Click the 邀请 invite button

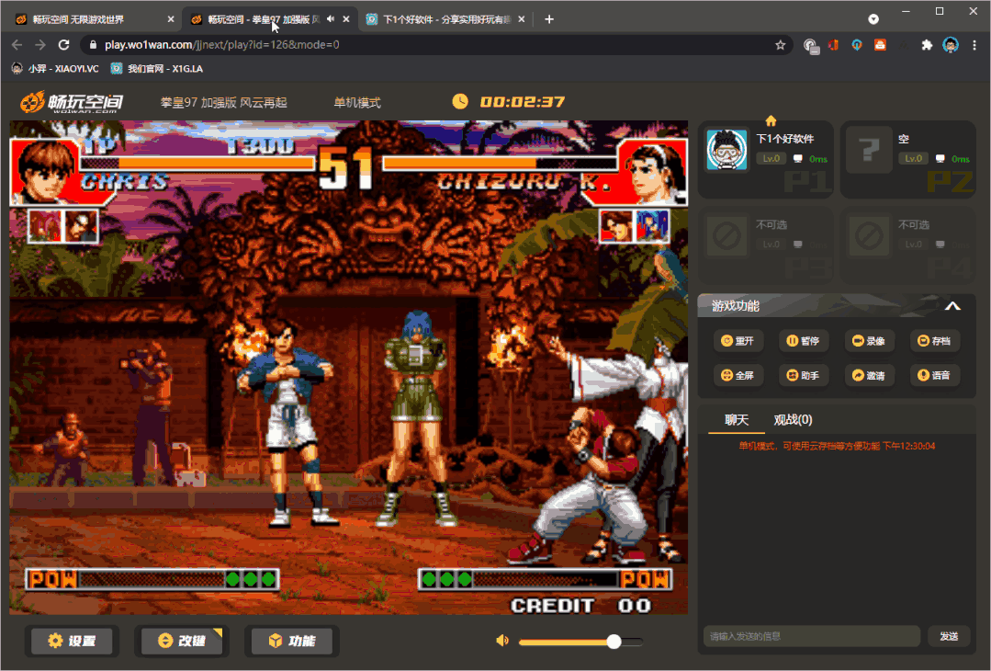click(x=868, y=375)
